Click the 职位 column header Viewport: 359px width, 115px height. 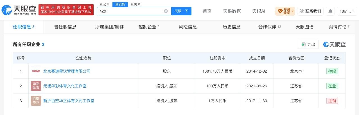167,58
